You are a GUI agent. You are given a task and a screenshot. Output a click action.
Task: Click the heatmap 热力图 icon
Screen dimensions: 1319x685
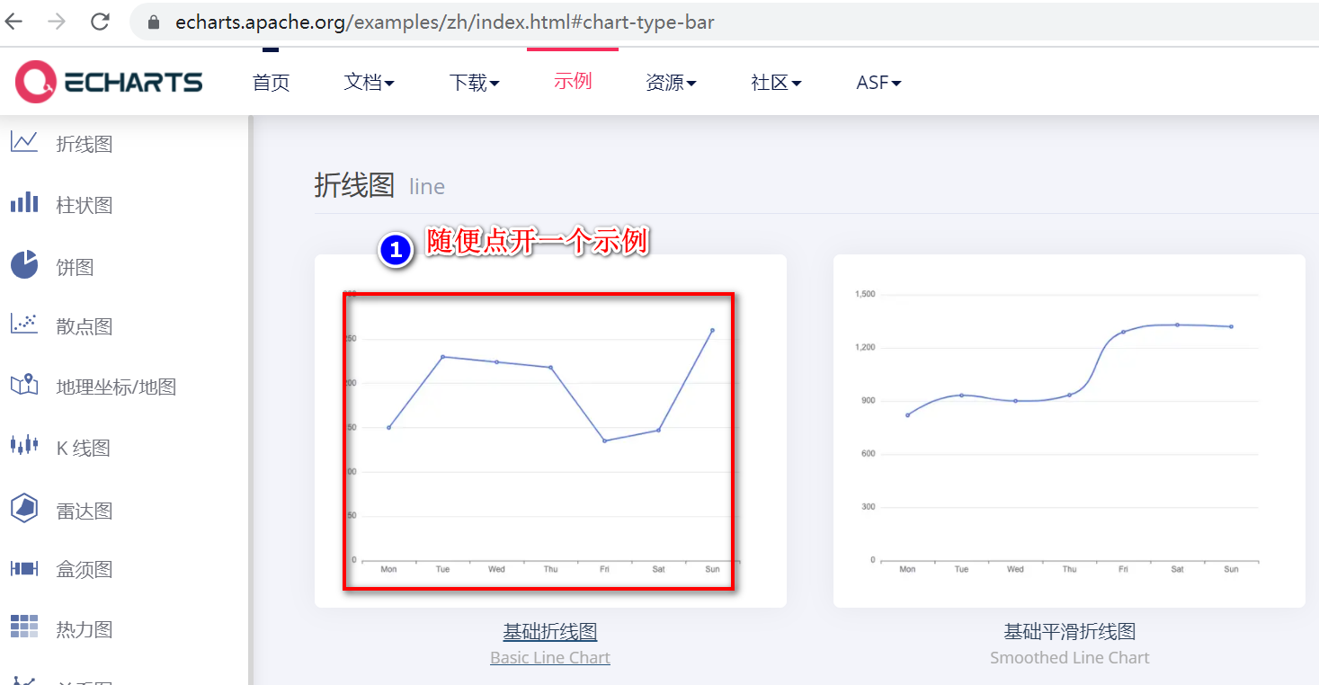(24, 627)
